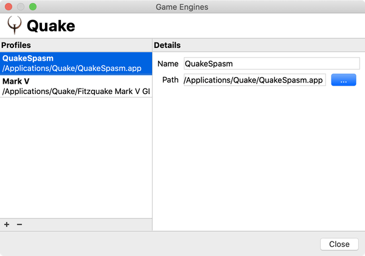Click the Quake logo icon

tap(15, 25)
